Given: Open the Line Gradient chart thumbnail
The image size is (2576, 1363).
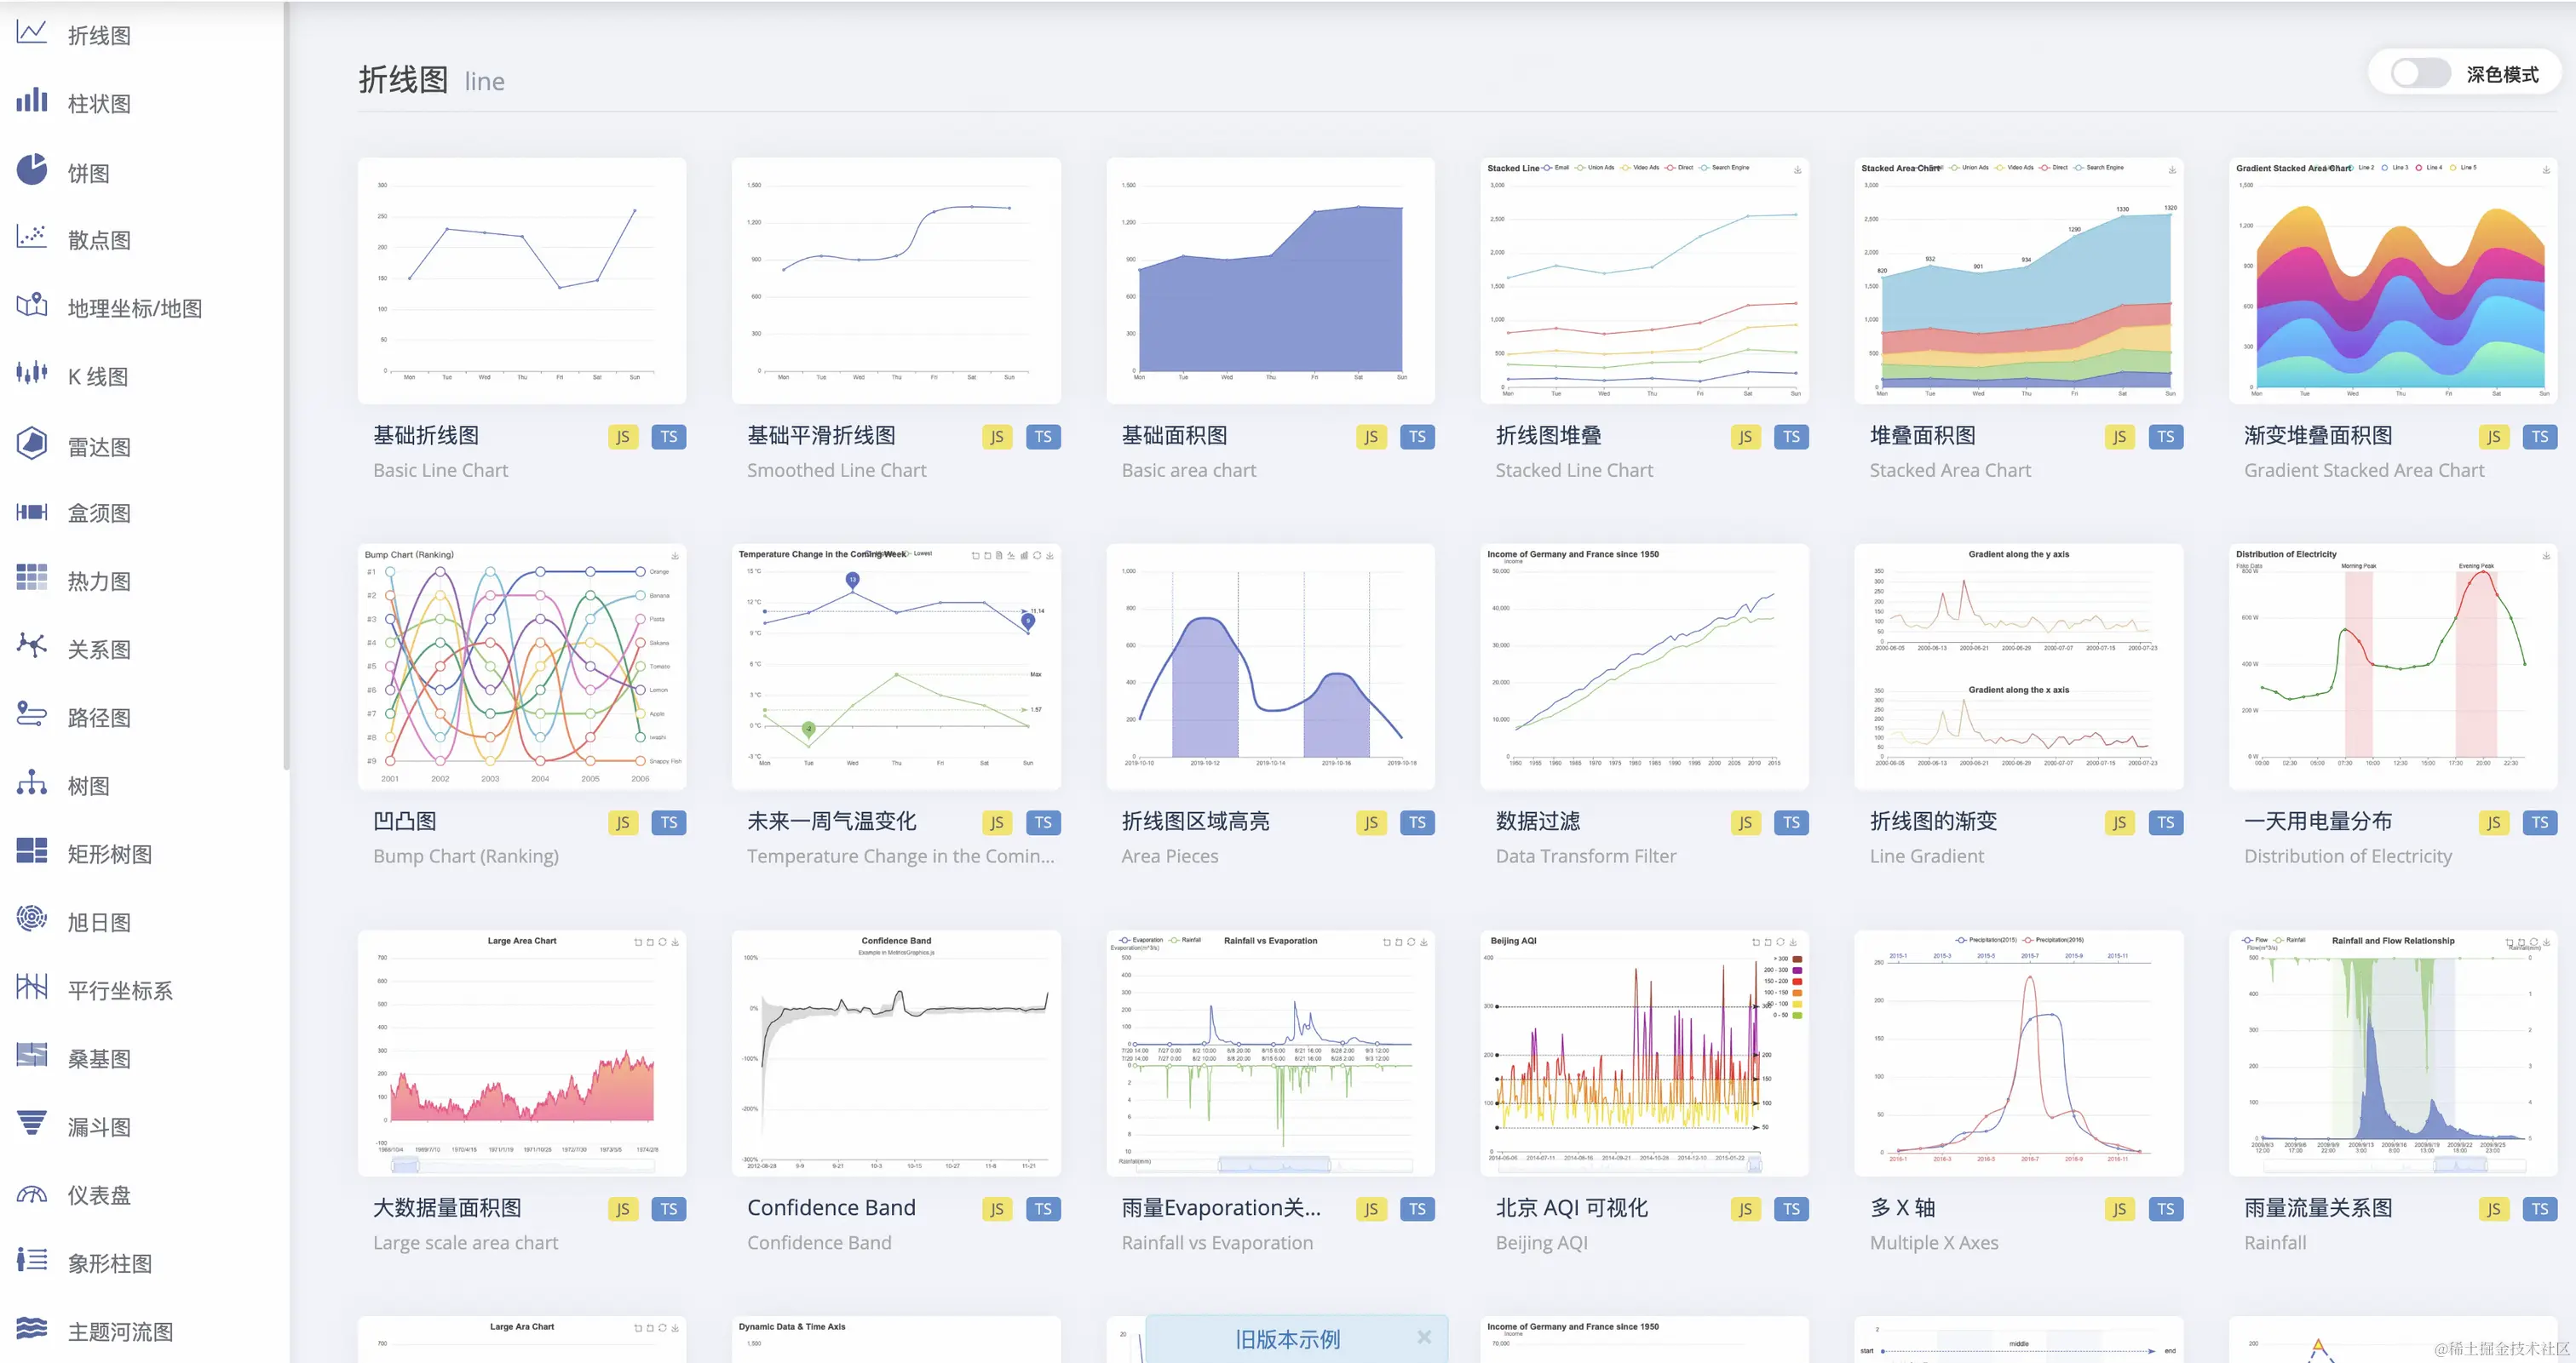Looking at the screenshot, I should (x=2019, y=667).
